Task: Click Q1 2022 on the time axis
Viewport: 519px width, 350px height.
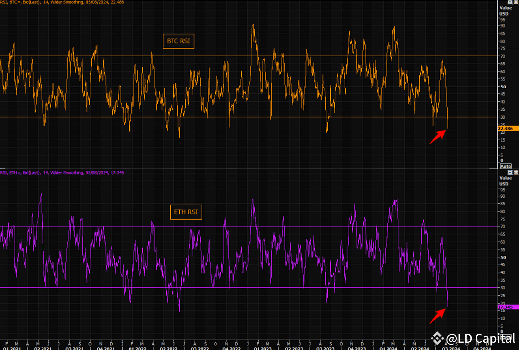Action: (x=137, y=348)
